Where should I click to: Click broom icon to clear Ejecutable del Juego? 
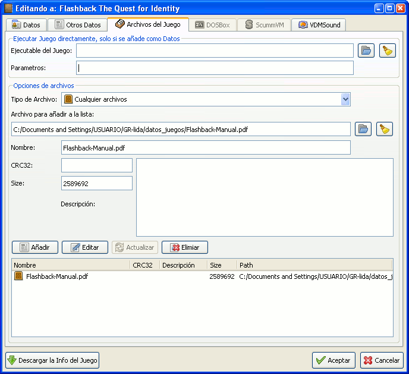pyautogui.click(x=388, y=51)
